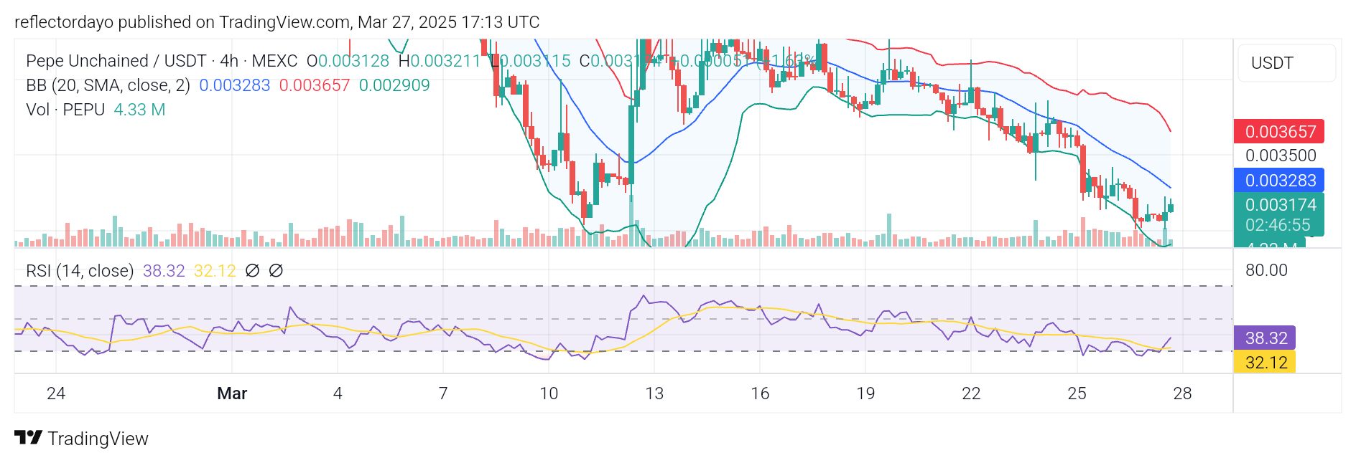Screen dimensions: 1356x463
Task: Click the 80.00 RSI axis value
Action: coord(1266,270)
